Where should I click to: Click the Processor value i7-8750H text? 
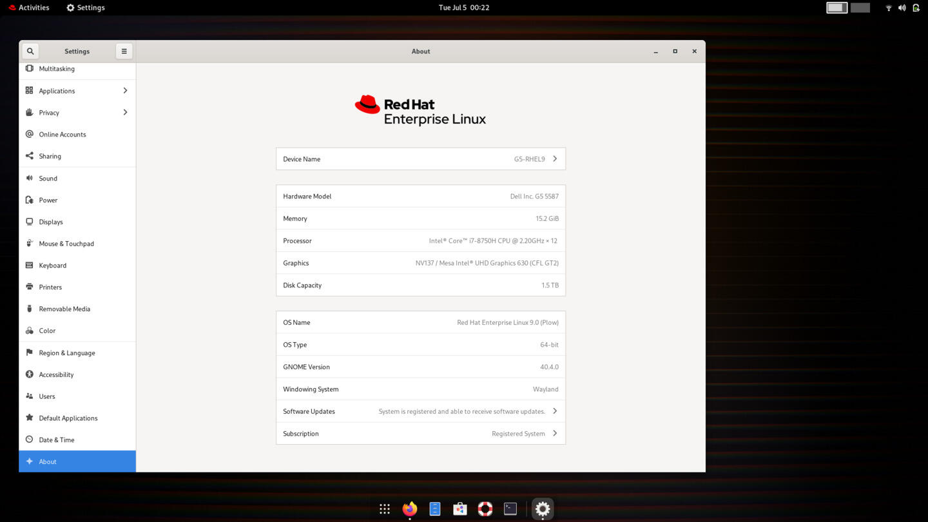coord(493,240)
